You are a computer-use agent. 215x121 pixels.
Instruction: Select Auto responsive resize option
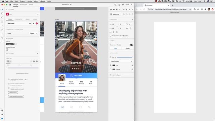coord(116,48)
